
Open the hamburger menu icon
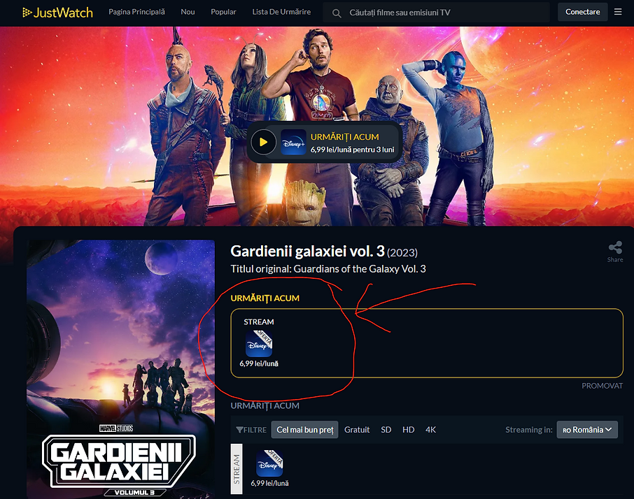pos(618,13)
